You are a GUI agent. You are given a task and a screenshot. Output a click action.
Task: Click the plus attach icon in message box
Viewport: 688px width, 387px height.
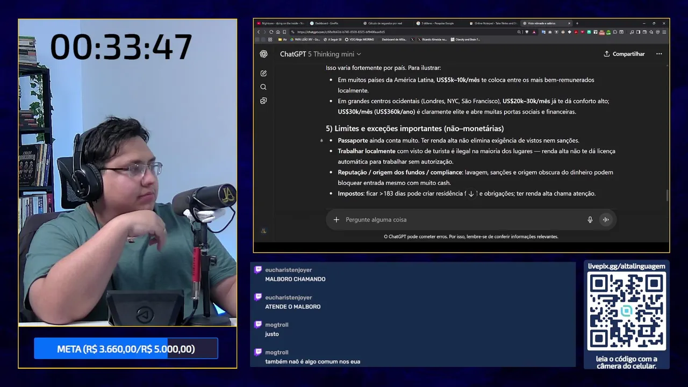pos(336,219)
